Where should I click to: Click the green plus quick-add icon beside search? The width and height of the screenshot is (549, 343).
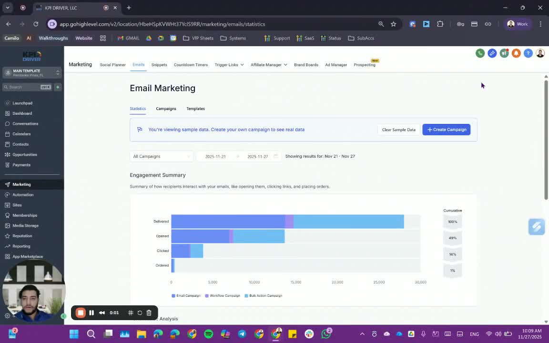pyautogui.click(x=58, y=87)
